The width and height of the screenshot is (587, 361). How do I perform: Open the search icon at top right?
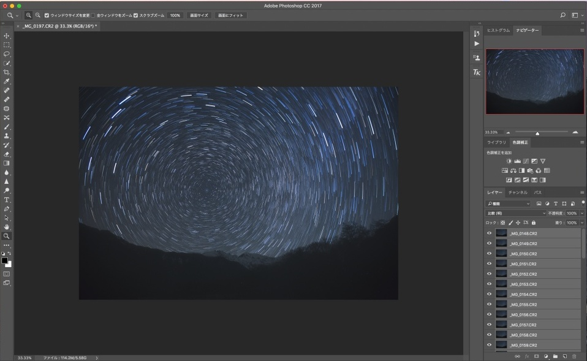(562, 15)
